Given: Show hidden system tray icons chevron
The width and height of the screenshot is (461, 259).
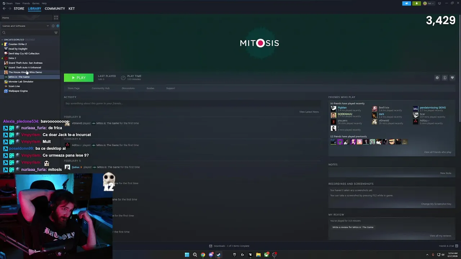Looking at the screenshot, I should pos(428,255).
